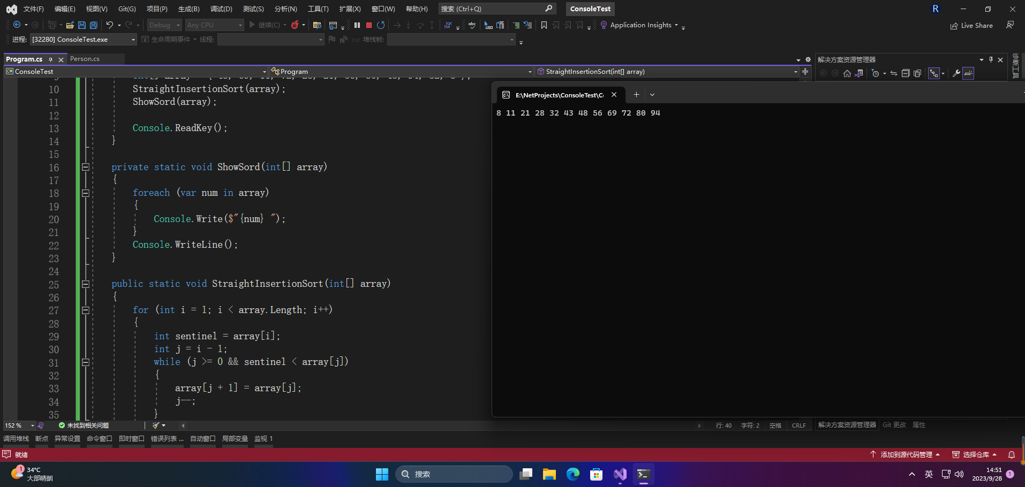Open the console window tab dropdown chevron
Viewport: 1025px width, 487px height.
pyautogui.click(x=652, y=95)
